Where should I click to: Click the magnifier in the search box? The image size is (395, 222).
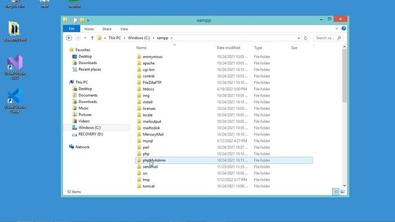(x=339, y=38)
